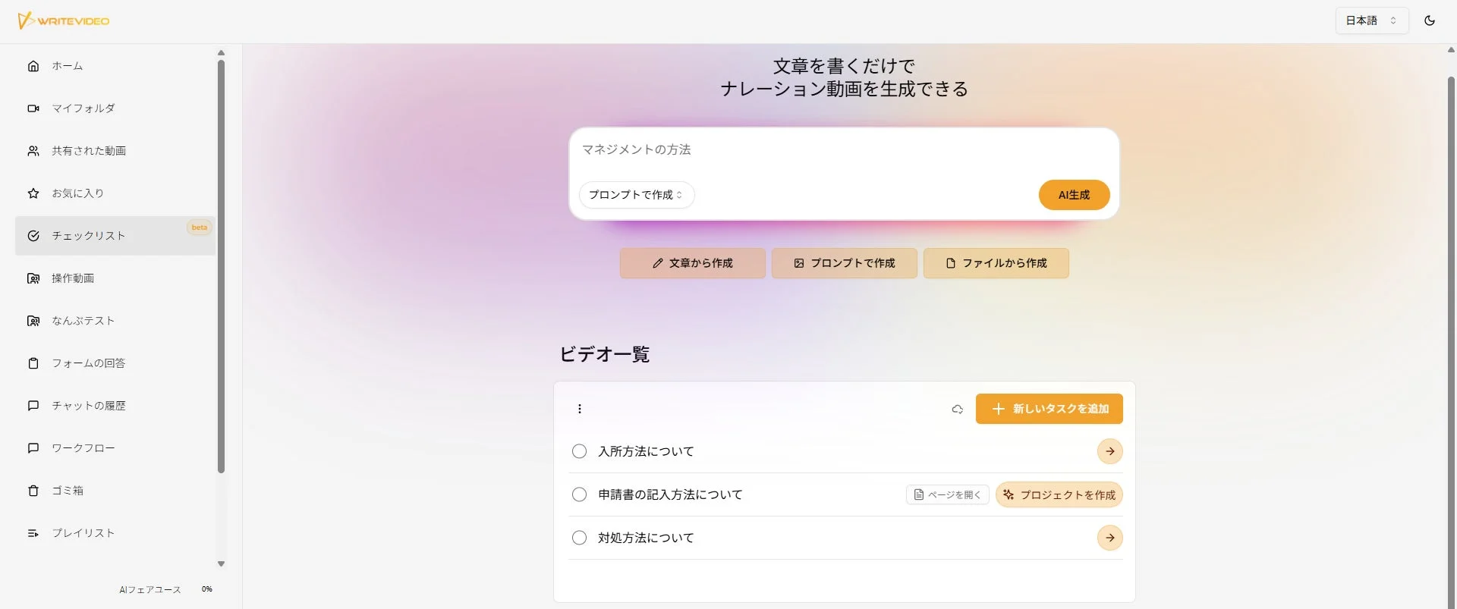Select the マイフォルダ video folder icon
Image resolution: width=1457 pixels, height=609 pixels.
(33, 108)
